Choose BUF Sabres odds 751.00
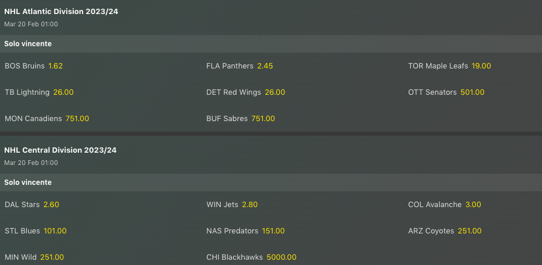The width and height of the screenshot is (542, 265). tap(263, 119)
